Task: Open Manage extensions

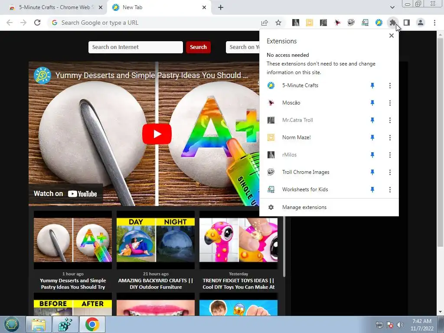Action: coord(329,207)
